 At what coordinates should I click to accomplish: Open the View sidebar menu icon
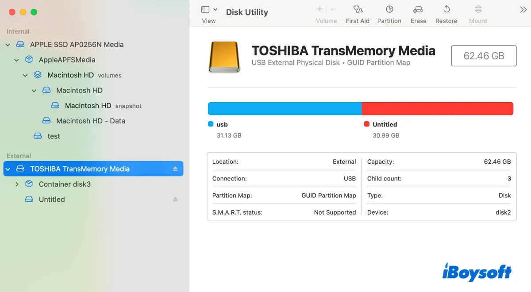coord(205,9)
